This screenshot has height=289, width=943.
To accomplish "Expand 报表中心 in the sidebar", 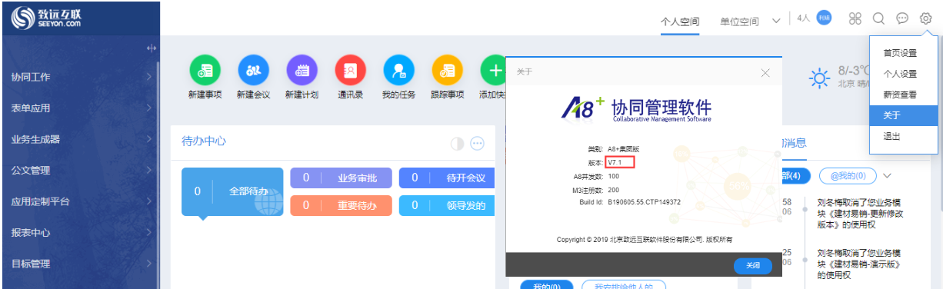I will tap(80, 233).
